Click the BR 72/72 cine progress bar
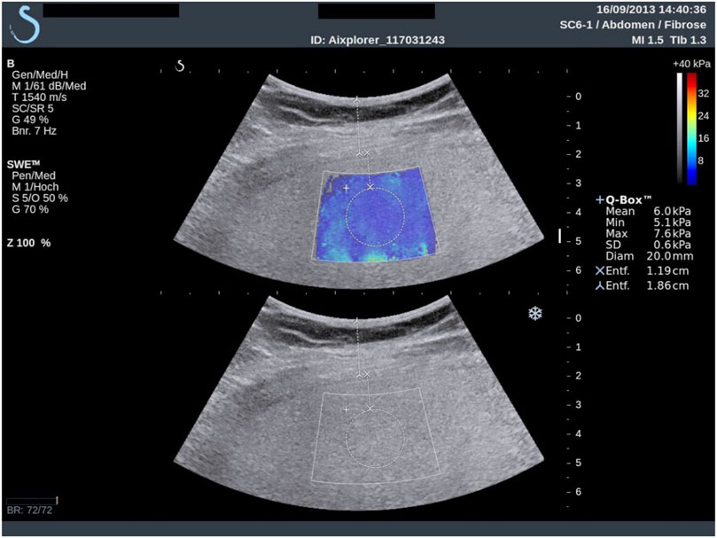 click(32, 501)
